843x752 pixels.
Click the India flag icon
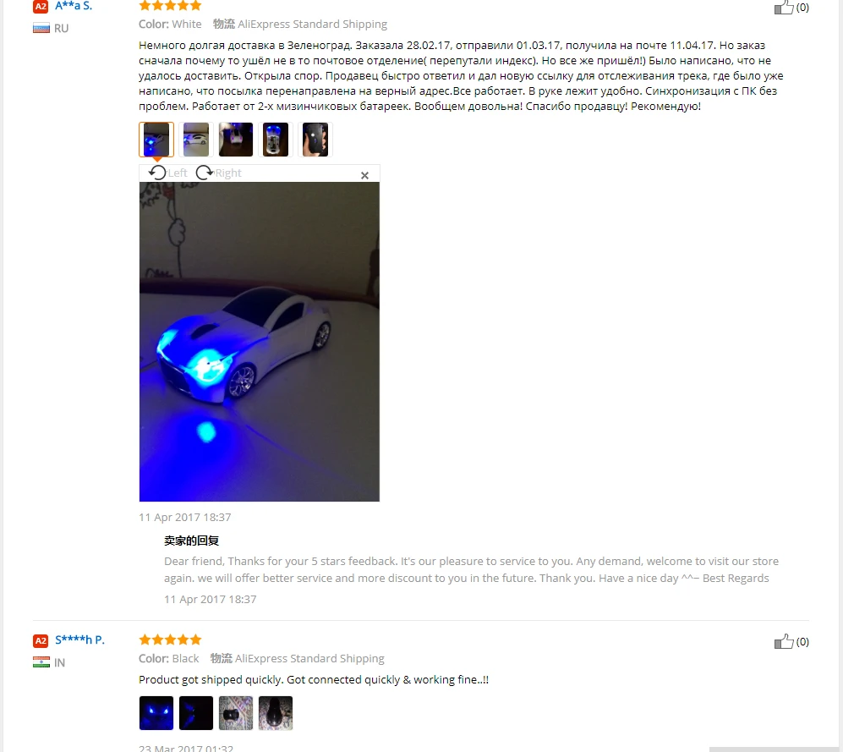(x=41, y=662)
